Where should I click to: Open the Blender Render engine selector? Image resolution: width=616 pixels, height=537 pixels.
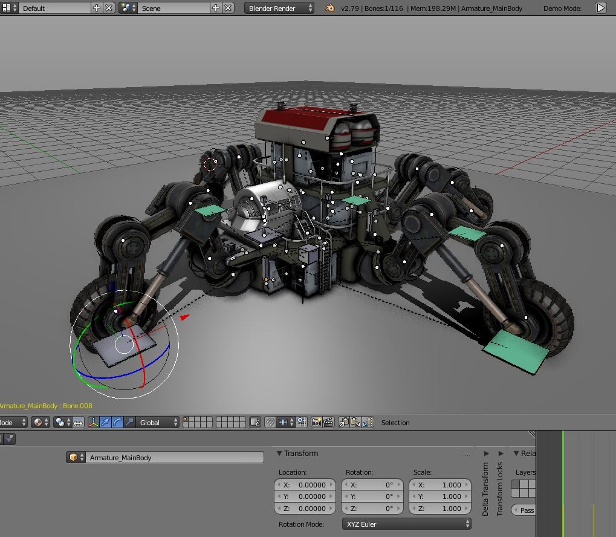(278, 8)
